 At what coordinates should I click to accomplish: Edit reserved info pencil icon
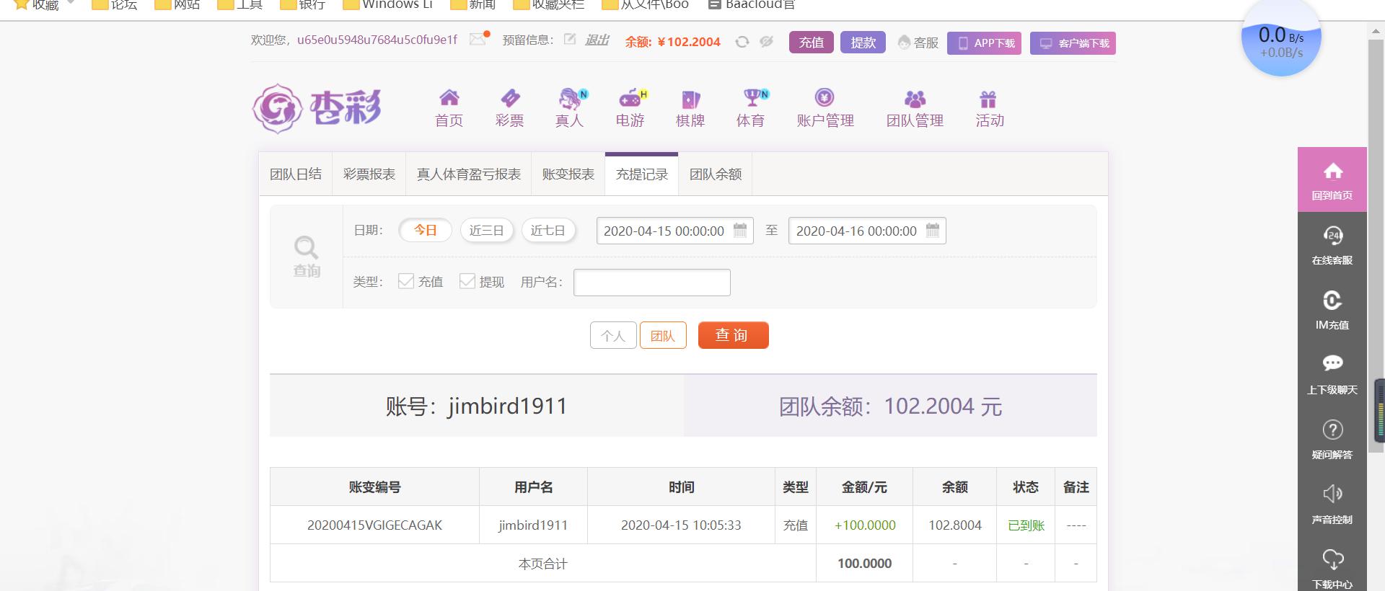570,40
